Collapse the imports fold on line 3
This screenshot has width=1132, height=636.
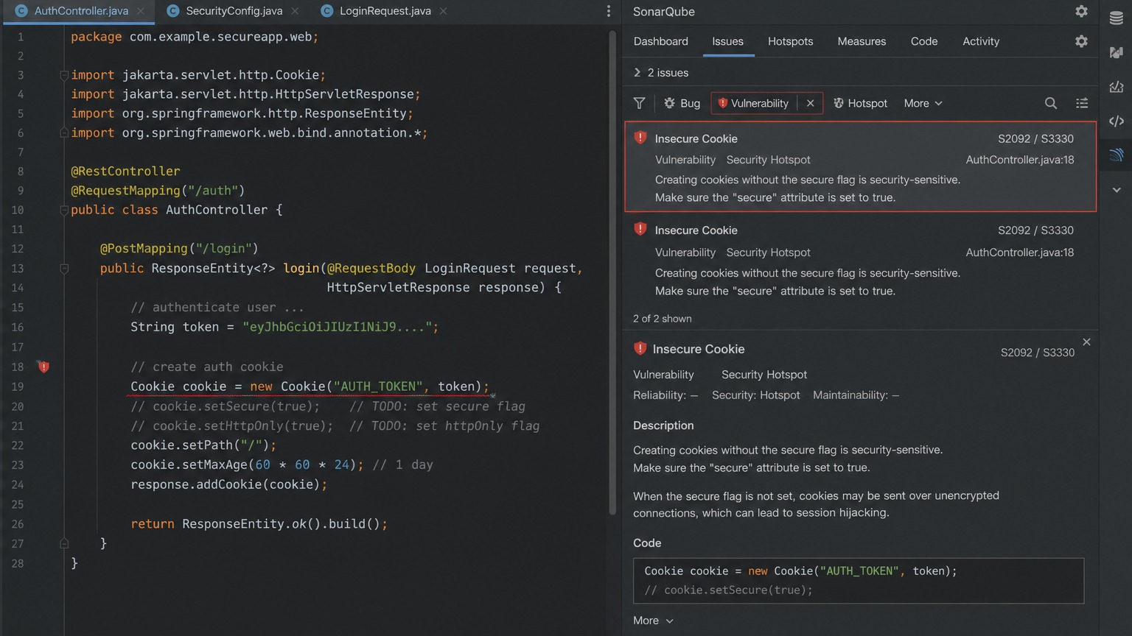(64, 75)
